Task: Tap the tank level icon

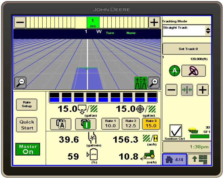Action: [92, 155]
